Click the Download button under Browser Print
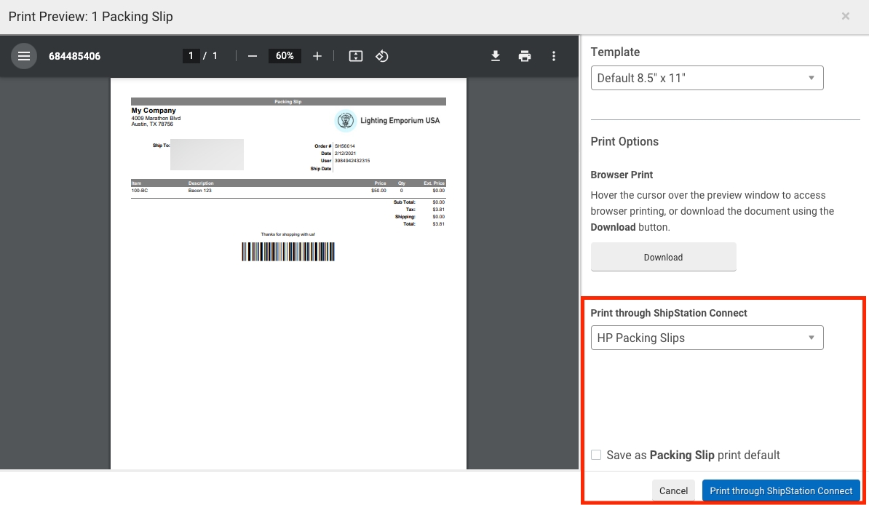This screenshot has height=505, width=869. point(662,257)
